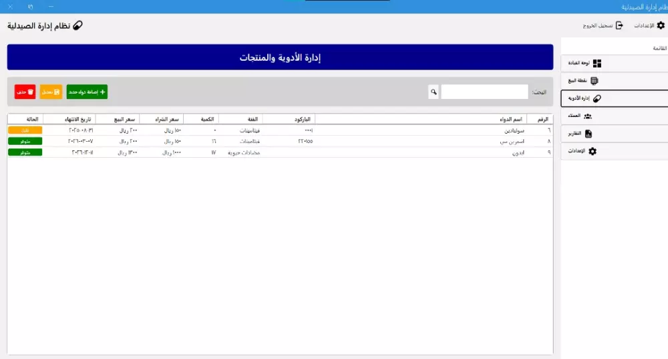Click the magnifier search icon button
This screenshot has width=668, height=359.
(434, 92)
